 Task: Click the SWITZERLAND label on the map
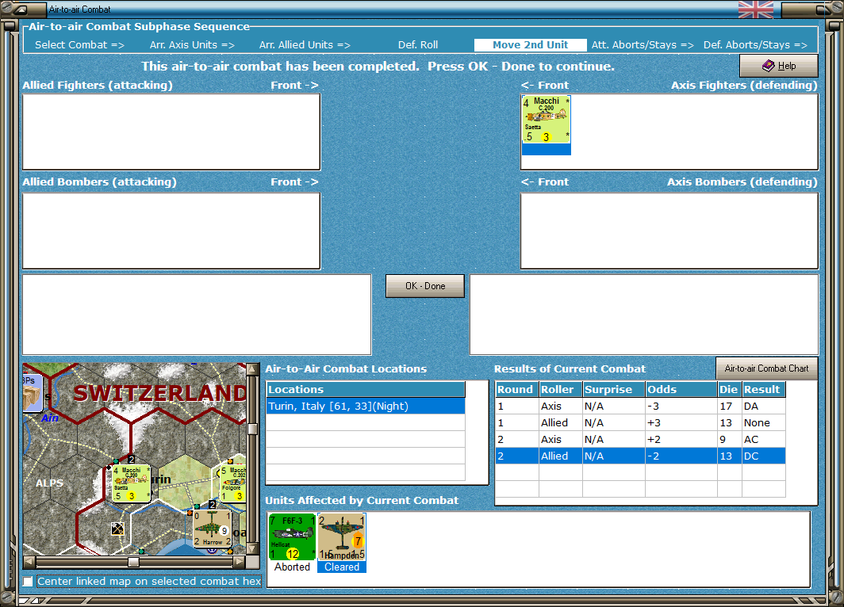(x=160, y=393)
